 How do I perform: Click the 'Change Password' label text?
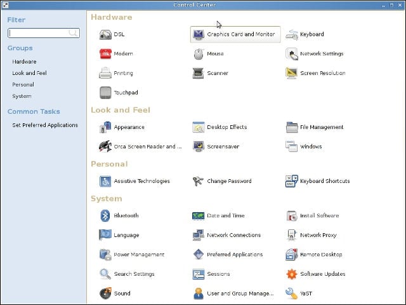point(229,181)
